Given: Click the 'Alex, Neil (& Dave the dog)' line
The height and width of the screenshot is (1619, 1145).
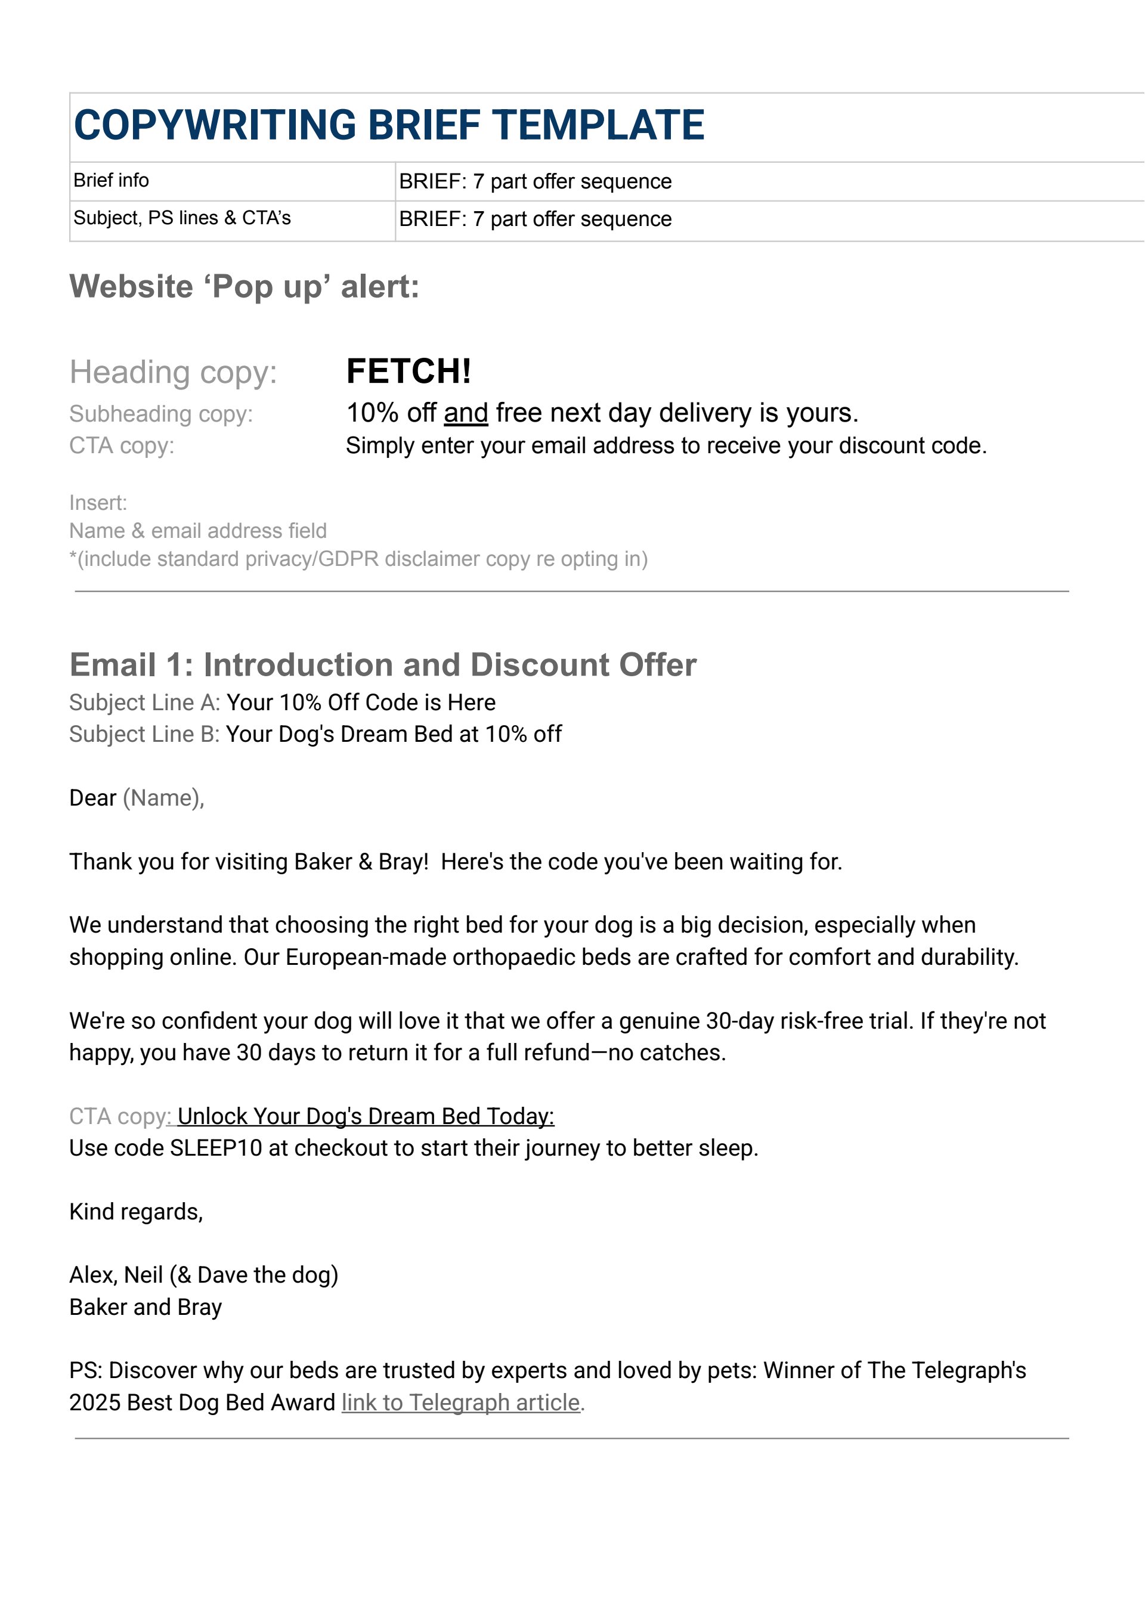Looking at the screenshot, I should (x=204, y=1275).
